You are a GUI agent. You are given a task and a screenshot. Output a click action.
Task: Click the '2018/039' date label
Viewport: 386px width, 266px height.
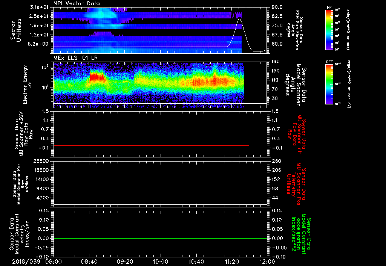26,261
